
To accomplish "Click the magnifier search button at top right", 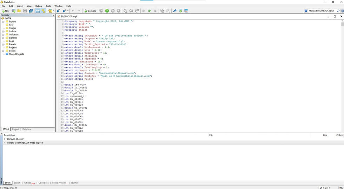I will (x=338, y=11).
